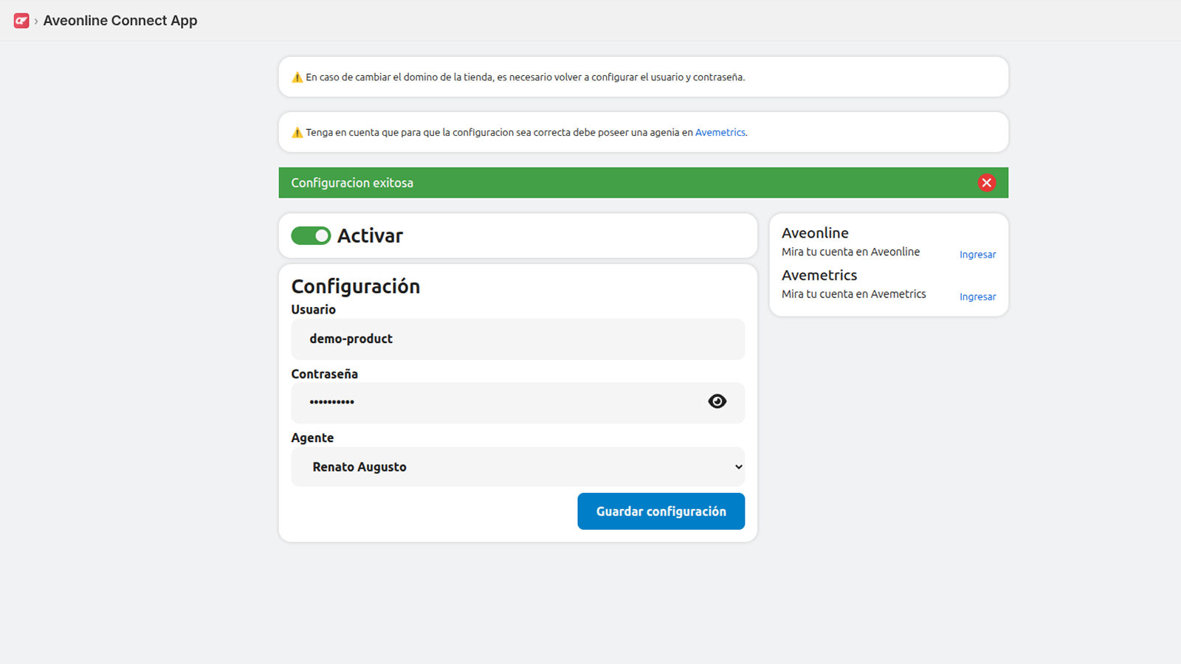The height and width of the screenshot is (664, 1181).
Task: Click the Guardar configuración button
Action: pos(661,511)
